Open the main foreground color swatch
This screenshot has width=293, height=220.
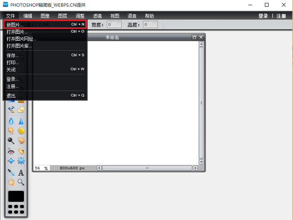coord(16,196)
